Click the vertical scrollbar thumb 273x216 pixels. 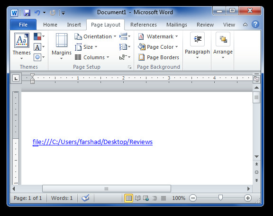pyautogui.click(x=256, y=98)
